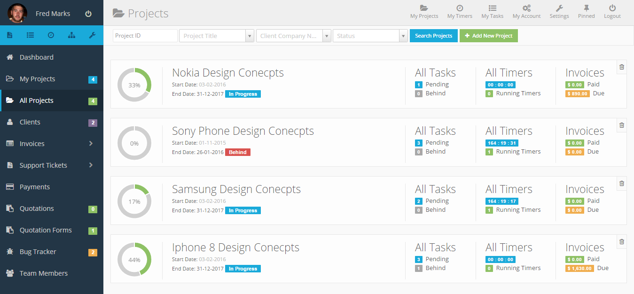Open Pinned items in the top toolbar

(586, 12)
